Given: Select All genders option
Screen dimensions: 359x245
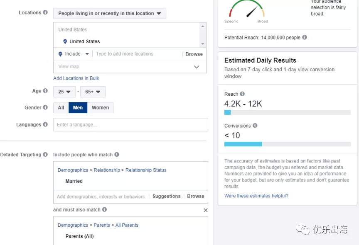Looking at the screenshot, I should pyautogui.click(x=61, y=108).
